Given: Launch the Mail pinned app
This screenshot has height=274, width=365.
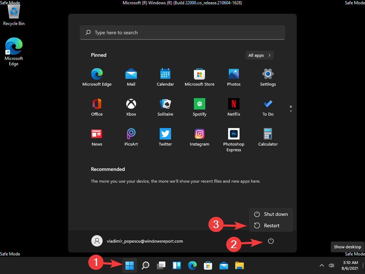Looking at the screenshot, I should pyautogui.click(x=131, y=77).
